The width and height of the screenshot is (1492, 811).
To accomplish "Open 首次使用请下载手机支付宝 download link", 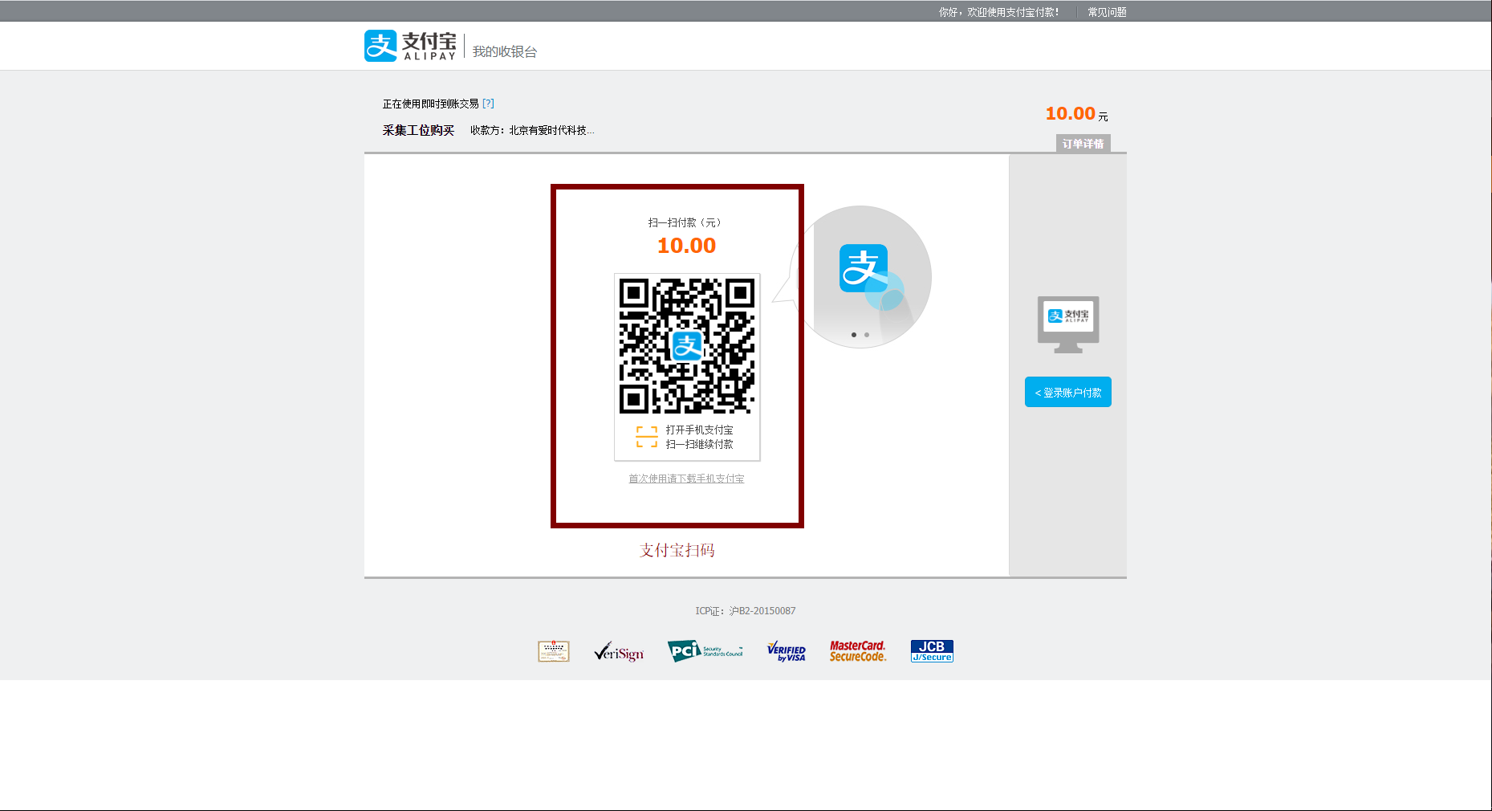I will click(x=686, y=479).
